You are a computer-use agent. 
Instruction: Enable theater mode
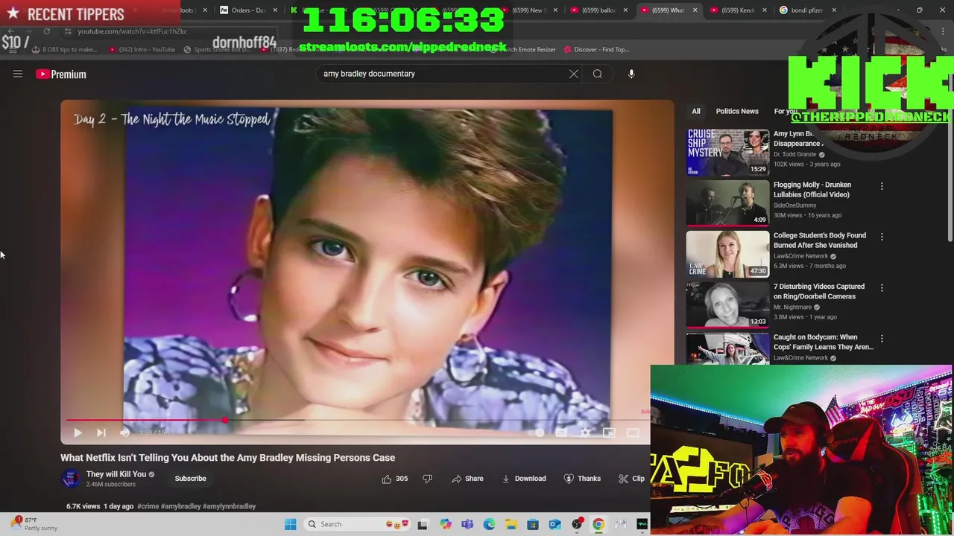(x=633, y=433)
